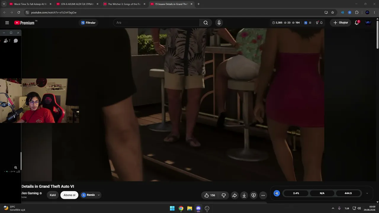
Task: Like the video with thumbs up
Action: [210, 195]
